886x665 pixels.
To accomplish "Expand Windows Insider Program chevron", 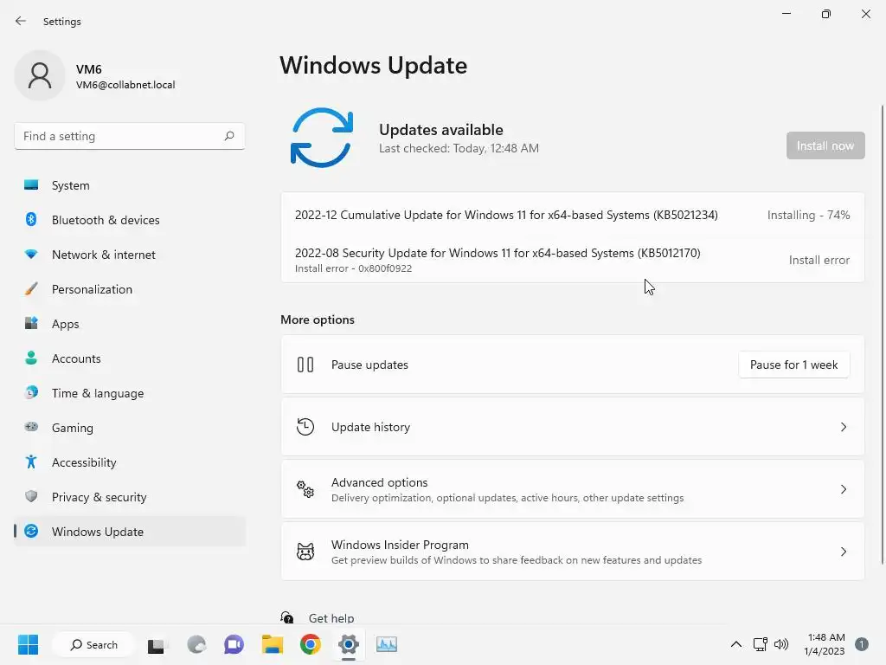I will 843,552.
